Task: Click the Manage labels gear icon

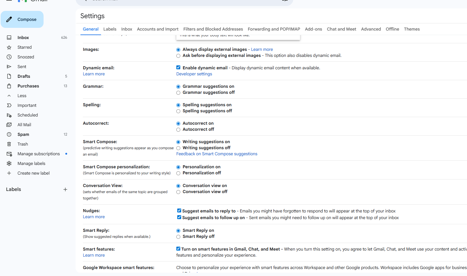Action: click(9, 163)
